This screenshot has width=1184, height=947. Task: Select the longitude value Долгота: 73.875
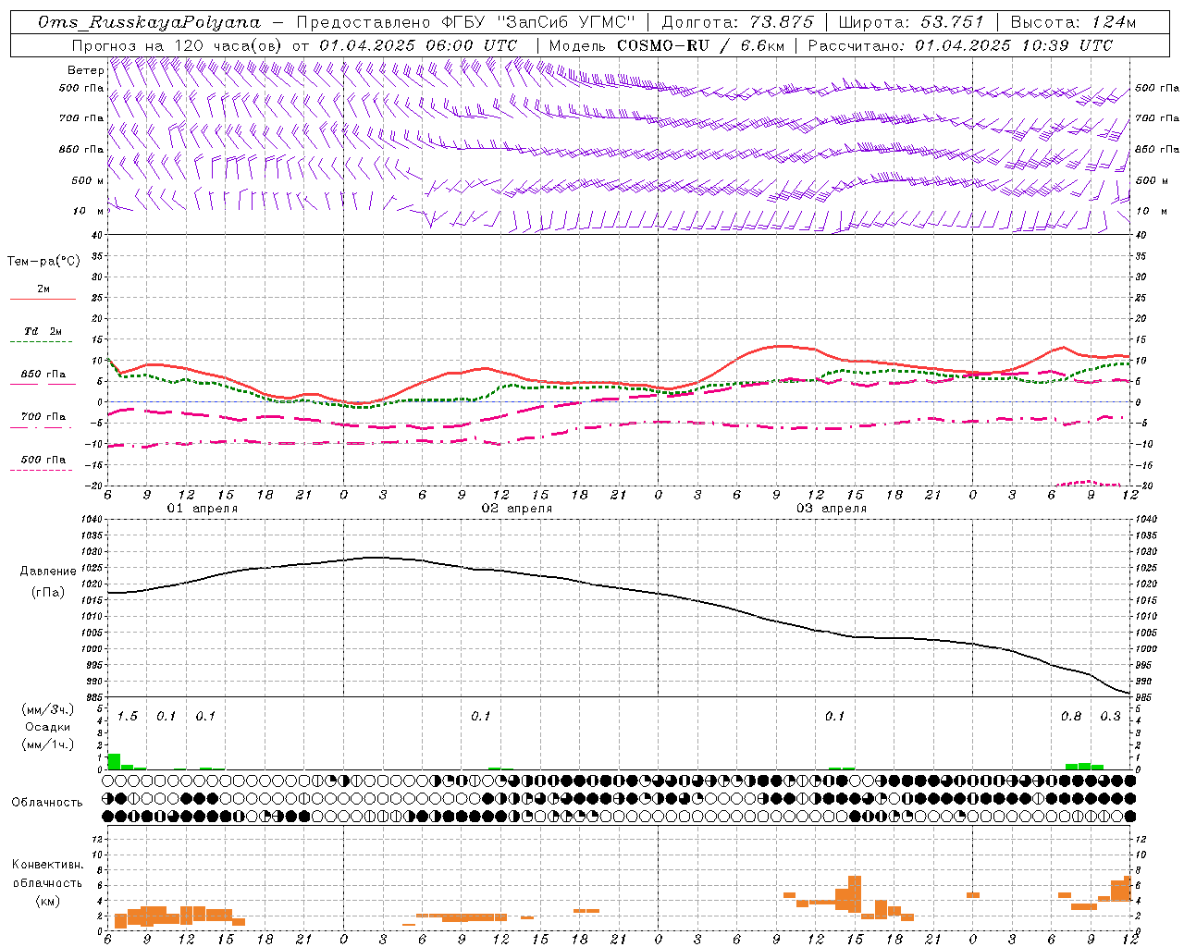737,22
